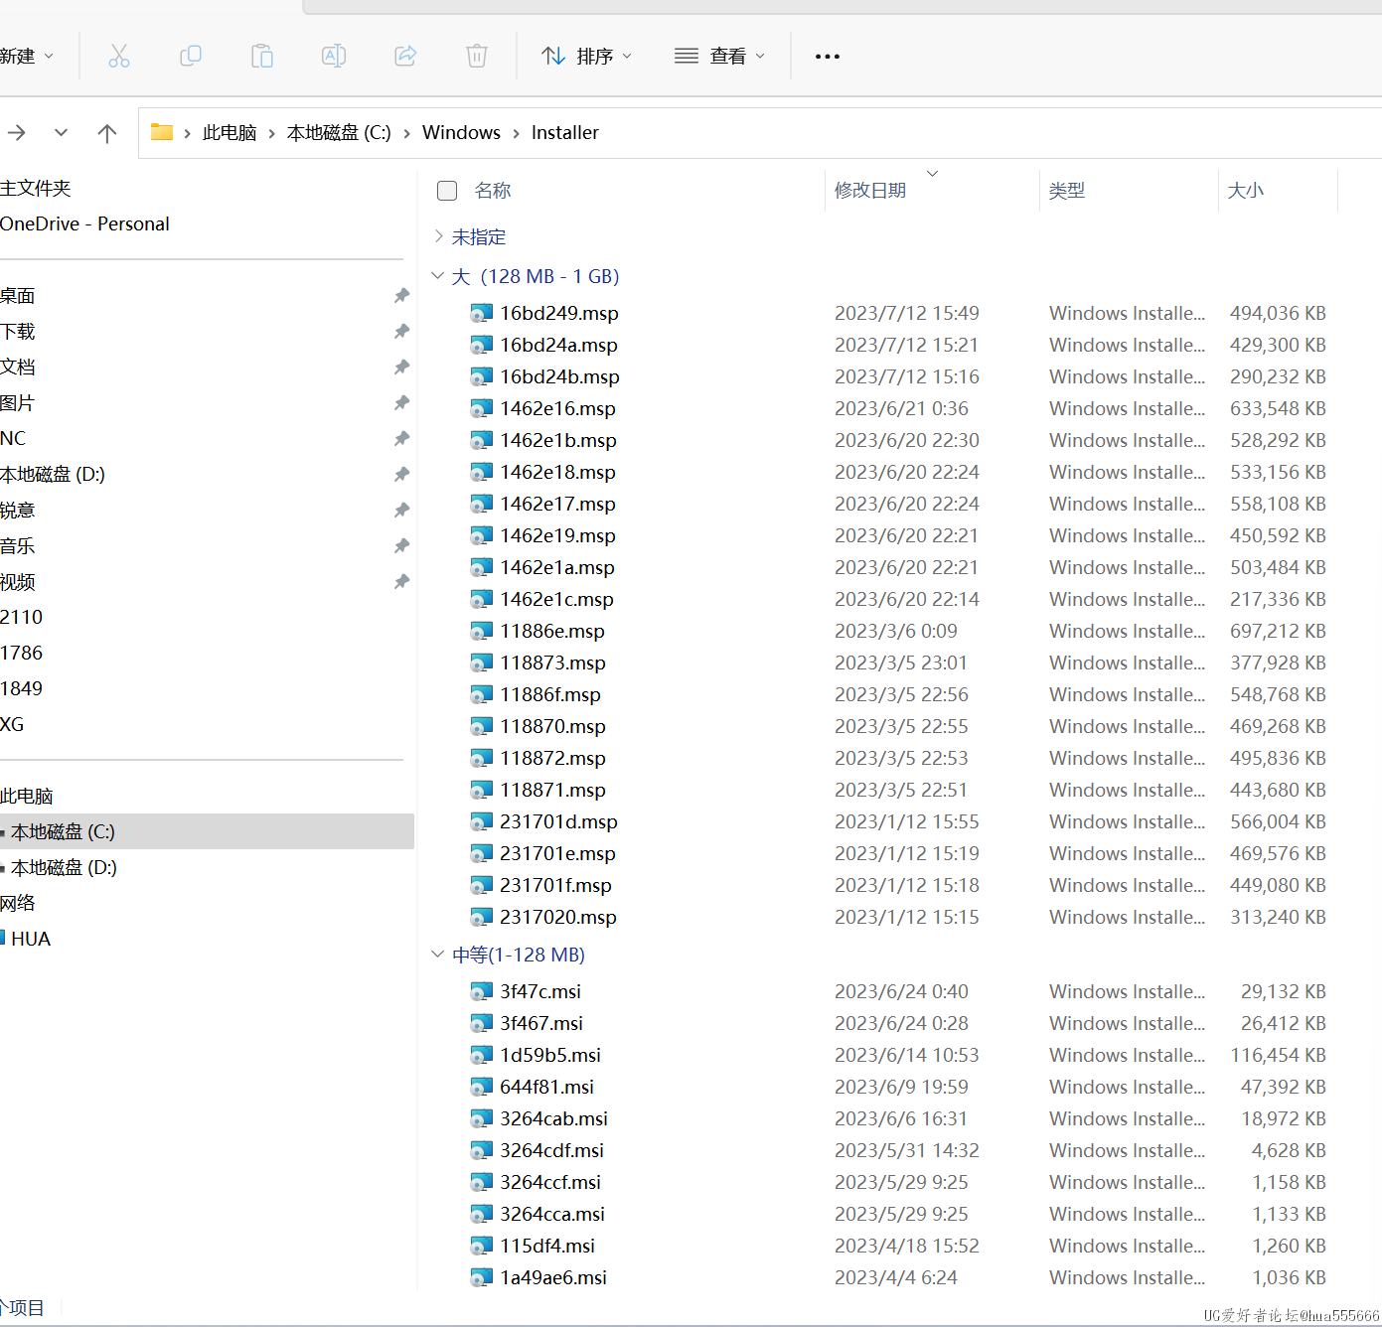Viewport: 1382px width, 1327px height.
Task: Select 本地磁盘 (C:) in navigation pane
Action: click(207, 831)
